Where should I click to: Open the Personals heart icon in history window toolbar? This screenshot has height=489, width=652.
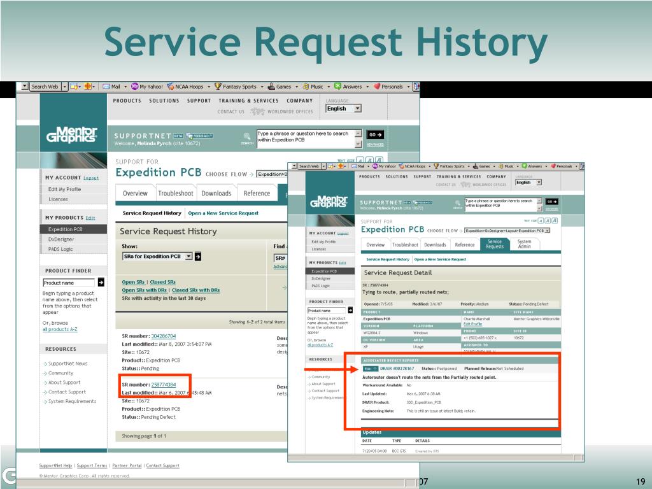coord(377,87)
